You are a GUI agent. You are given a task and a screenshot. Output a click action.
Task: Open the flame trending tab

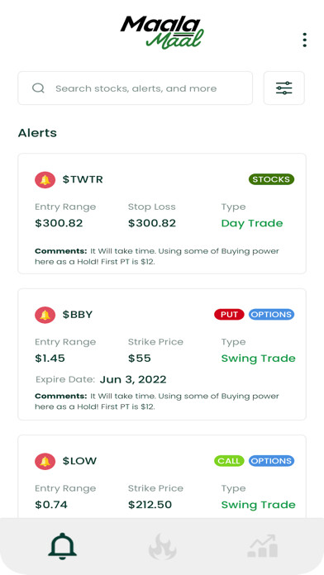(162, 546)
